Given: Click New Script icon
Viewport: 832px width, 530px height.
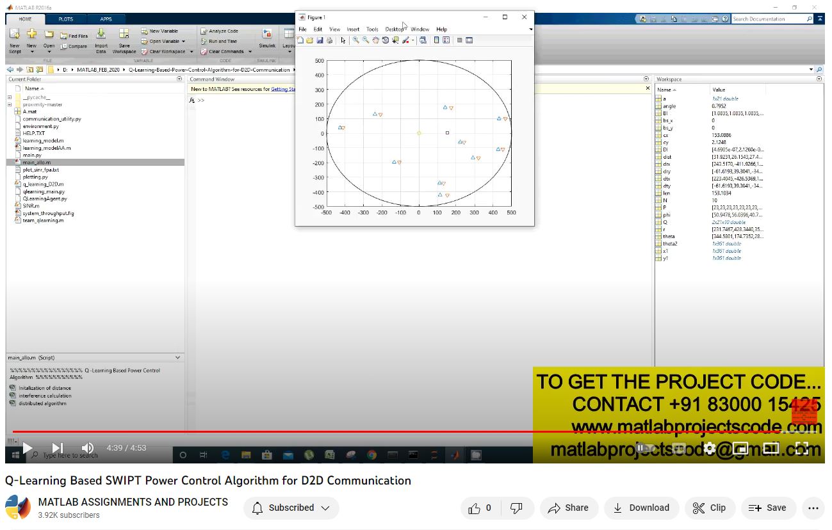Looking at the screenshot, I should 15,38.
